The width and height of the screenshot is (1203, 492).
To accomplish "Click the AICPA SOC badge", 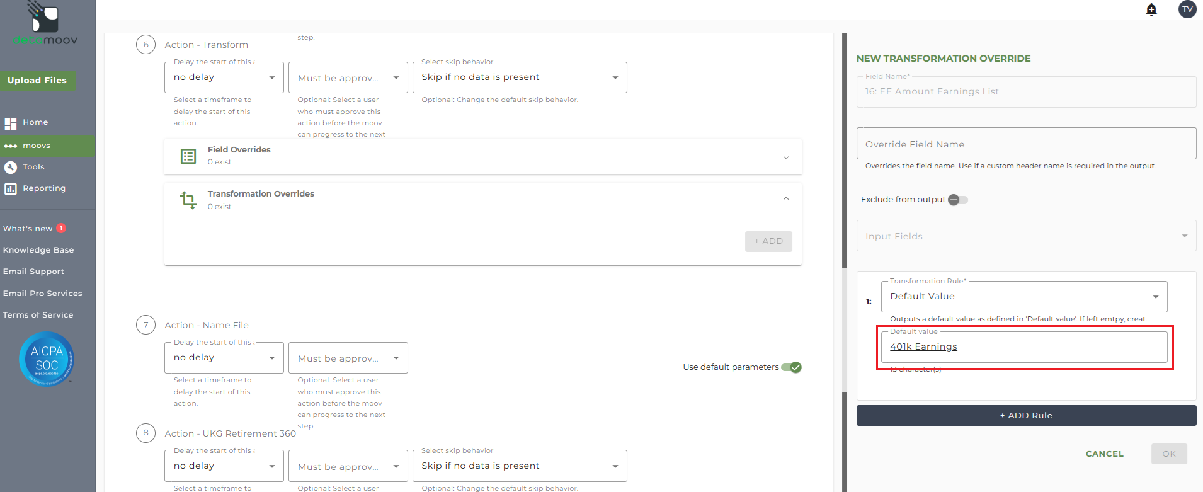I will [47, 358].
